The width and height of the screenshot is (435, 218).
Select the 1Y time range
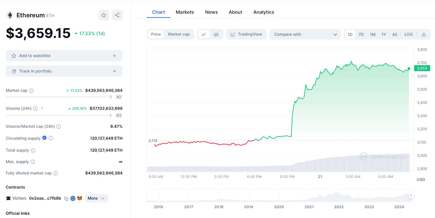[x=384, y=34]
